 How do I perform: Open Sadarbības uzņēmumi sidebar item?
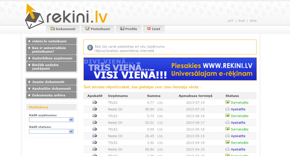coord(51,58)
